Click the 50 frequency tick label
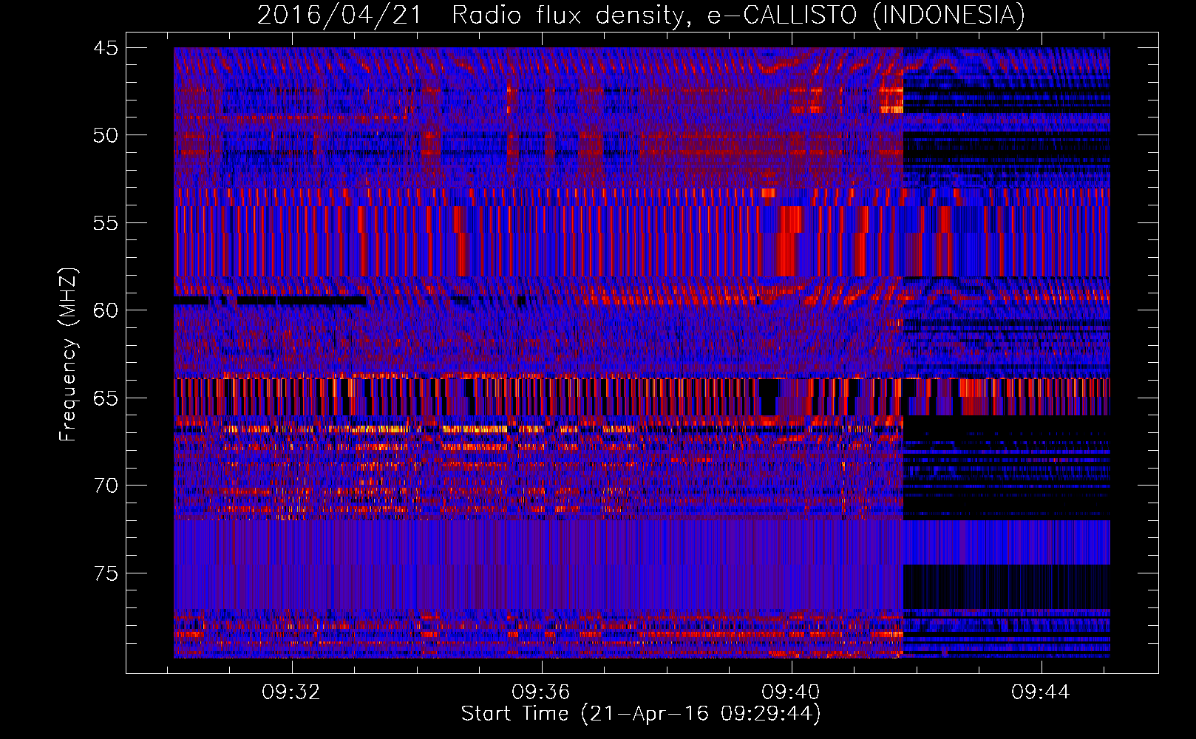This screenshot has height=739, width=1196. pyautogui.click(x=105, y=135)
